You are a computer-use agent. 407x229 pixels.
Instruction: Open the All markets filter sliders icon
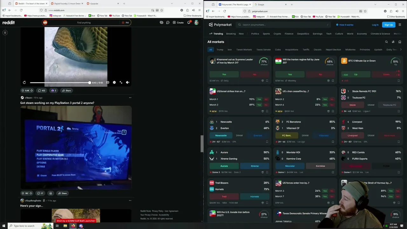coord(393,42)
